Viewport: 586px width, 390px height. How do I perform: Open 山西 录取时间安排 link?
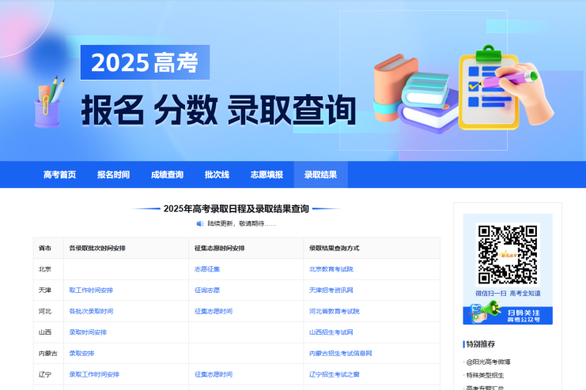point(88,332)
